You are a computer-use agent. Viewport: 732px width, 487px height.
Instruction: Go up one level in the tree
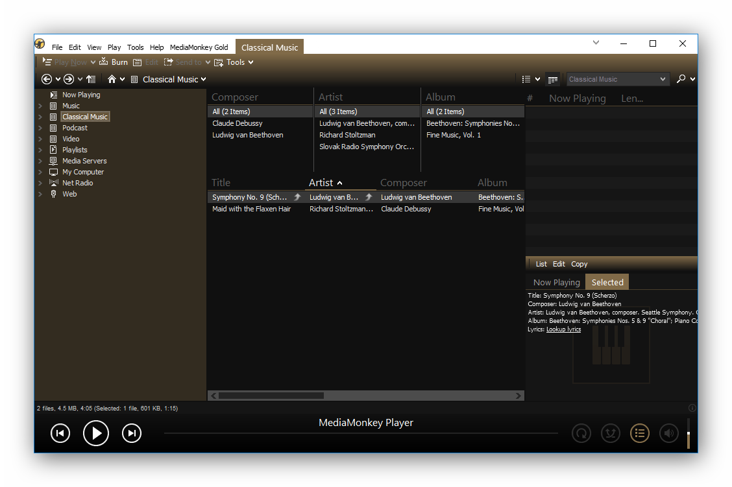pyautogui.click(x=91, y=79)
